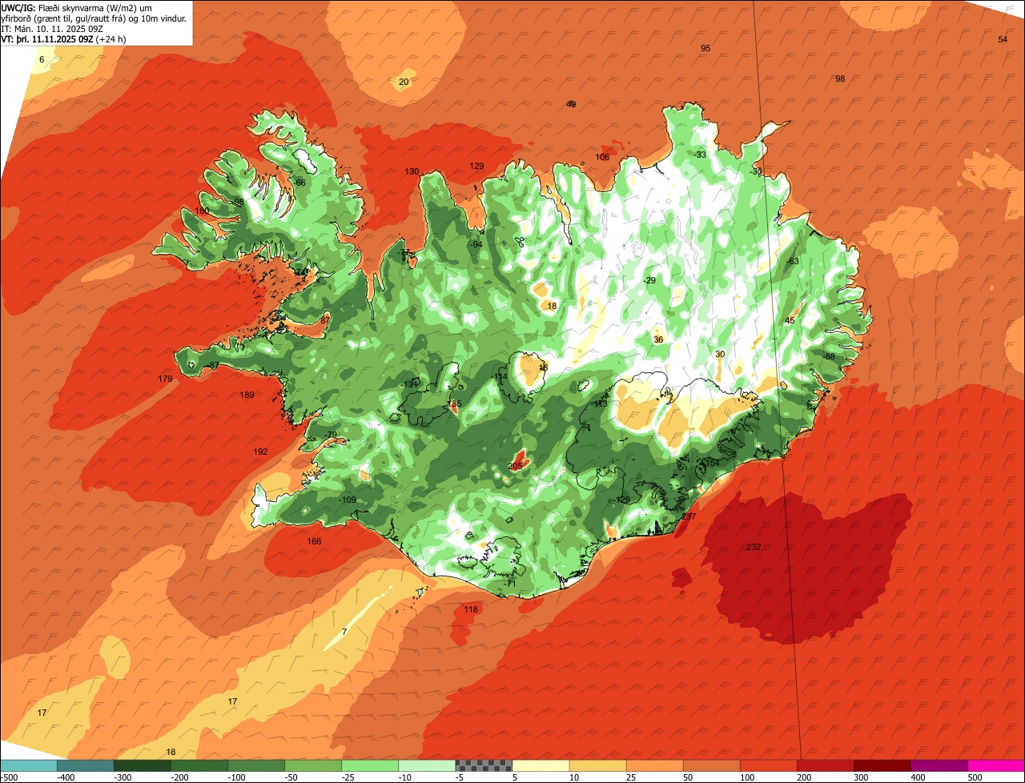The image size is (1025, 783).
Task: Click the value 205 in the central highlands
Action: pos(515,466)
